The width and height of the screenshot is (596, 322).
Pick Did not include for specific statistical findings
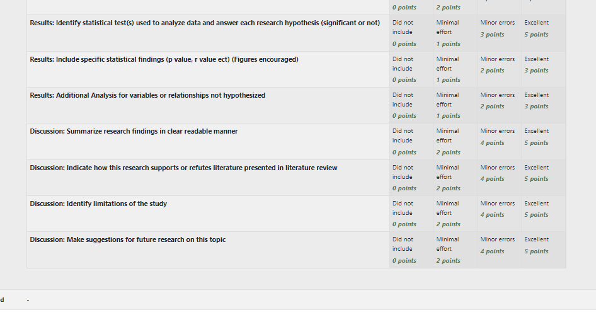411,69
